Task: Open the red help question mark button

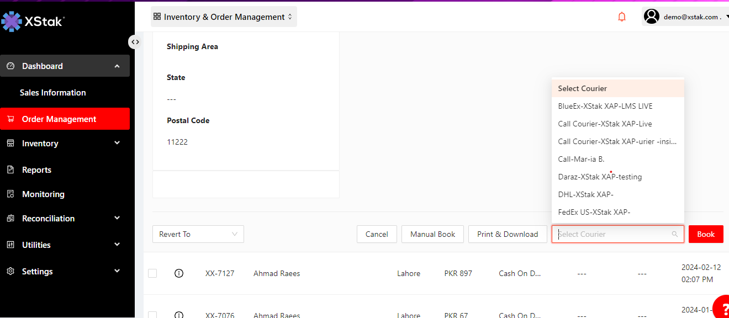Action: click(x=722, y=309)
